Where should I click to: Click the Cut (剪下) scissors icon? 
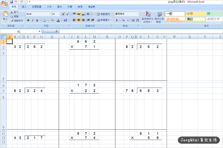click(x=12, y=12)
